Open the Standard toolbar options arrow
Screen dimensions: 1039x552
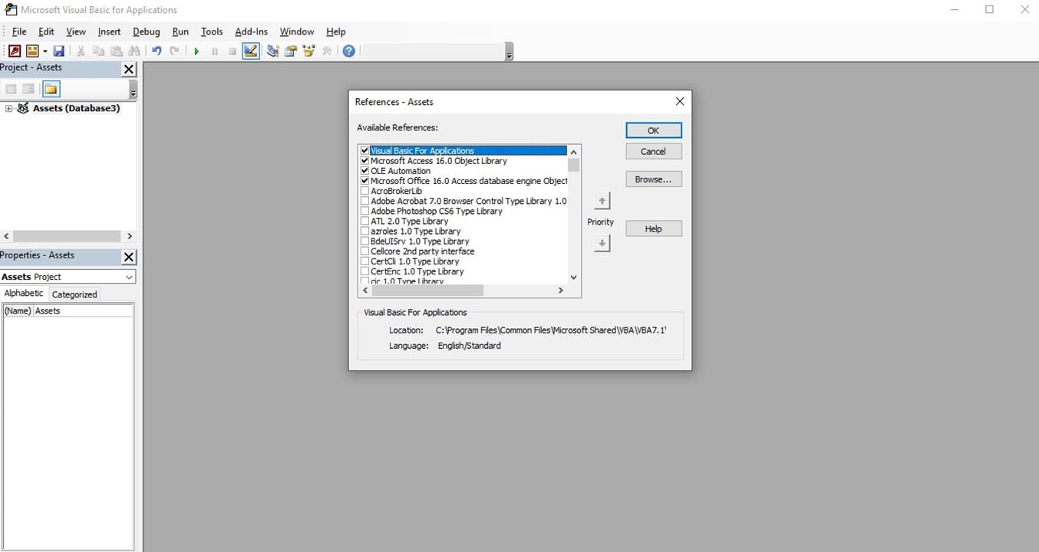(x=510, y=52)
